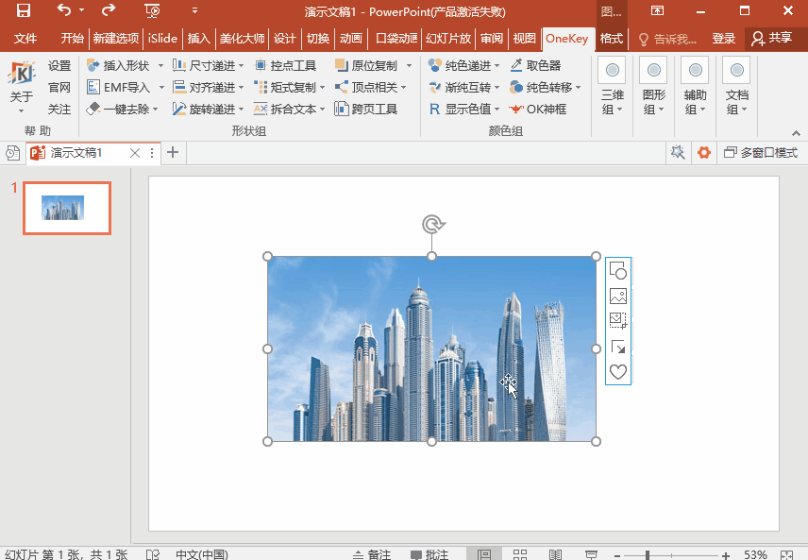Expand the 插入形状 dropdown arrow

tap(160, 66)
